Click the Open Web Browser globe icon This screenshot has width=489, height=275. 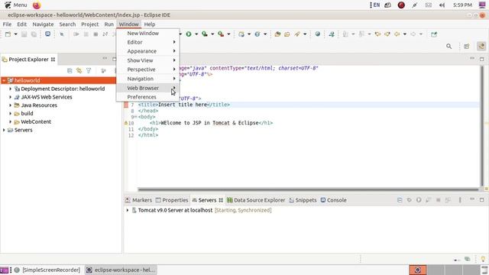click(318, 34)
